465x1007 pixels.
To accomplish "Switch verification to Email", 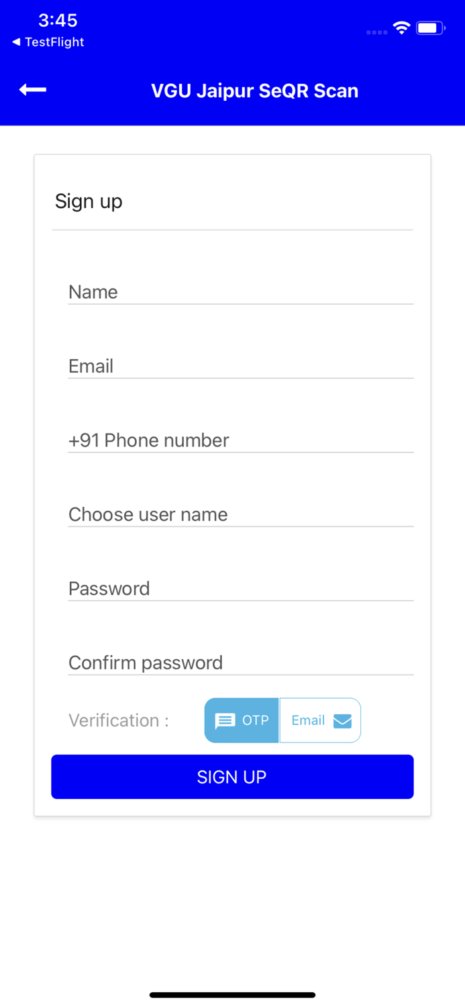I will 319,720.
